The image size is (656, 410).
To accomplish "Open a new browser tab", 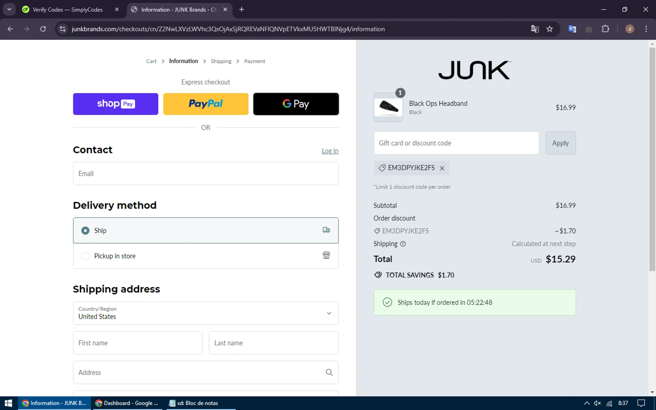I will 241,9.
